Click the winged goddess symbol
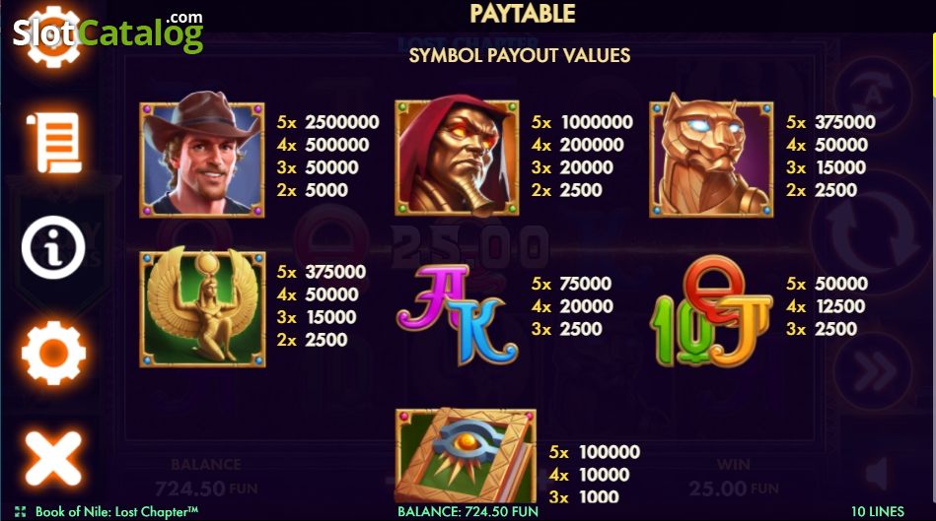936x521 pixels. 202,307
